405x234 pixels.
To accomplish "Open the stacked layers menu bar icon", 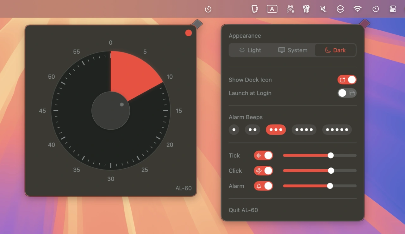I will [x=340, y=9].
